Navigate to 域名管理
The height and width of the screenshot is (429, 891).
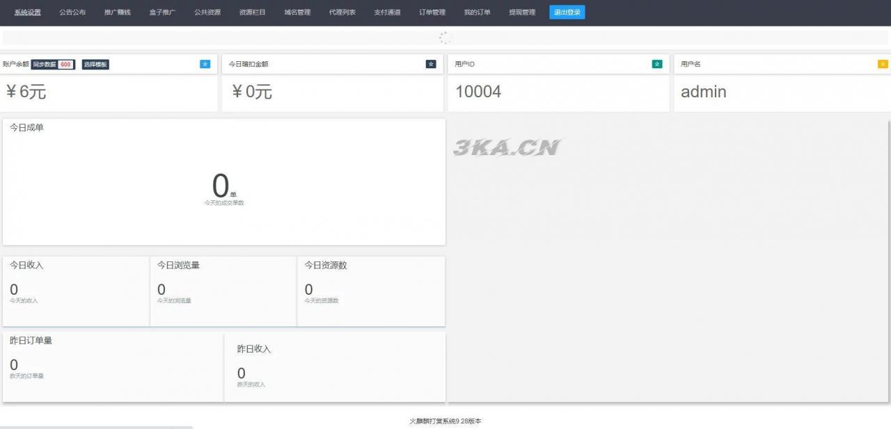(x=297, y=12)
